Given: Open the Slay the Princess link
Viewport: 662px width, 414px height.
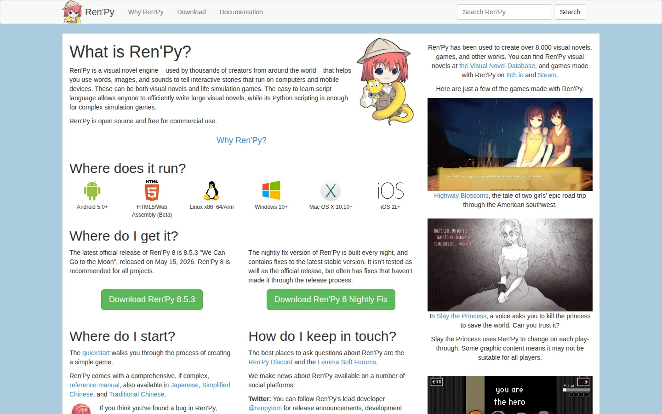Looking at the screenshot, I should tap(462, 316).
